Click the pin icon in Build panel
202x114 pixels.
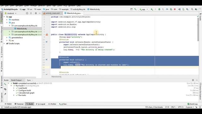click(5, 94)
